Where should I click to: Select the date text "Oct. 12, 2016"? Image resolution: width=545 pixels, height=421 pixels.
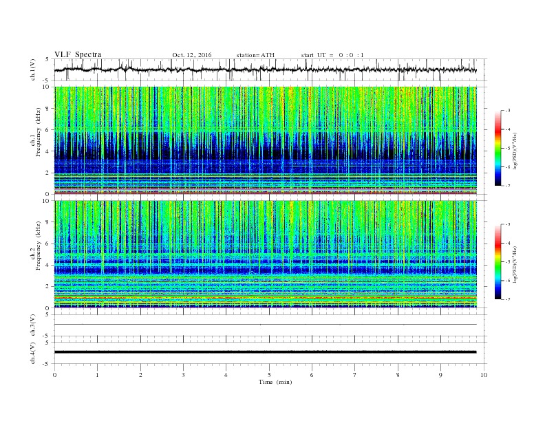192,55
